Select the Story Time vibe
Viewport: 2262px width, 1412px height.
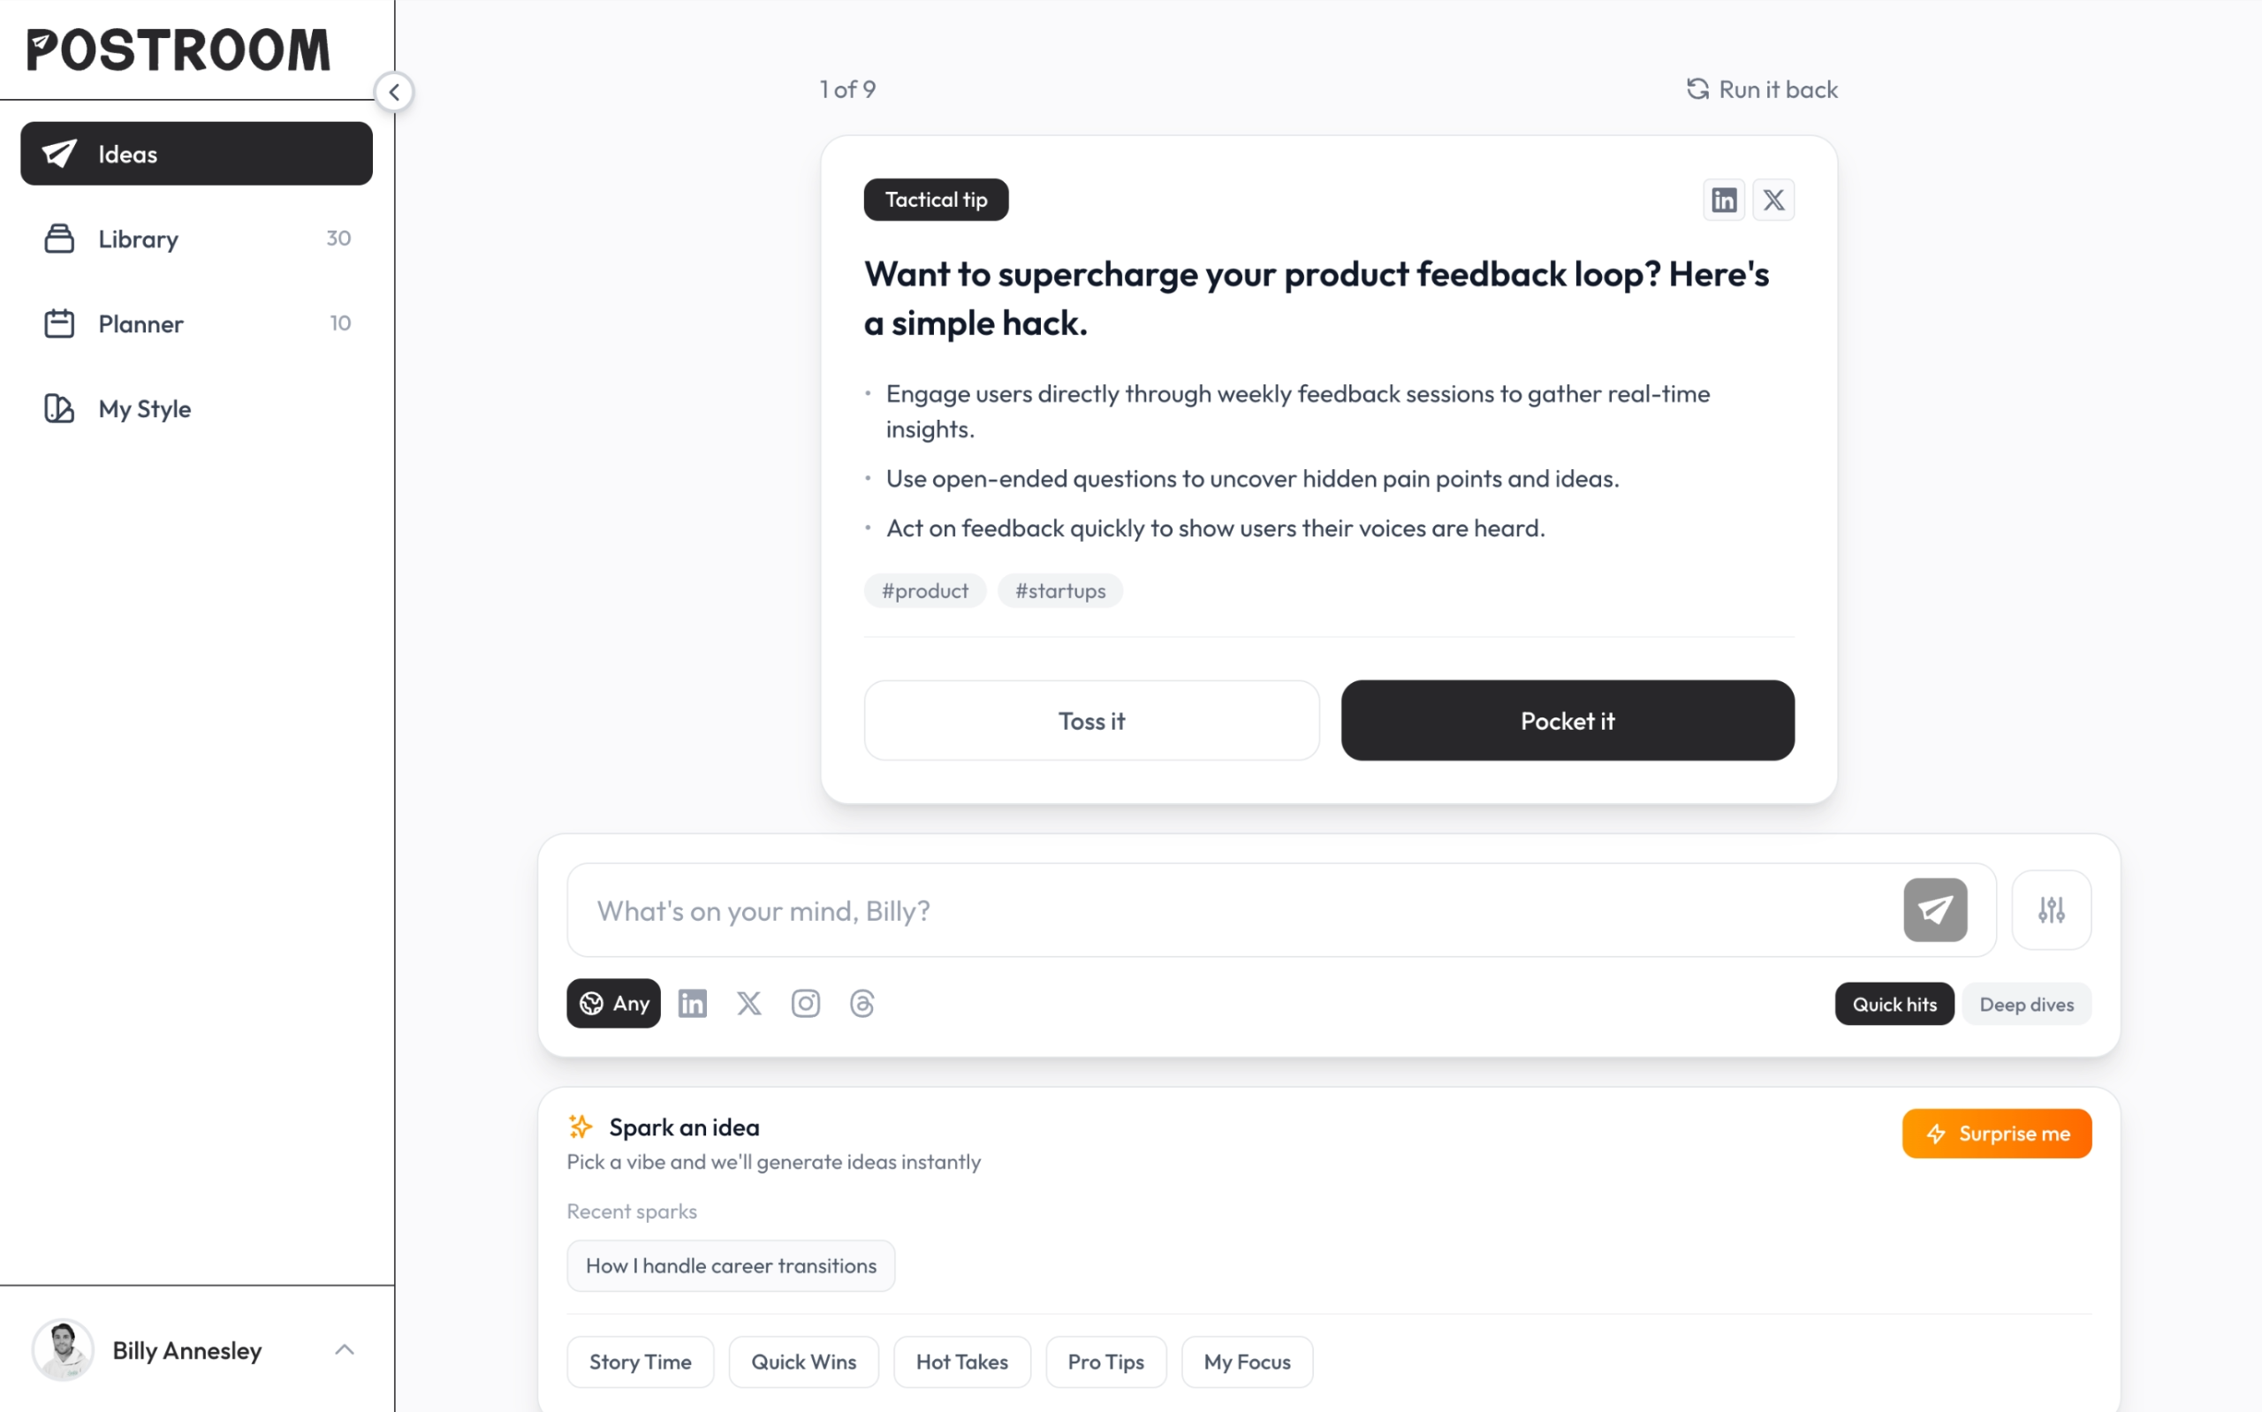[641, 1362]
